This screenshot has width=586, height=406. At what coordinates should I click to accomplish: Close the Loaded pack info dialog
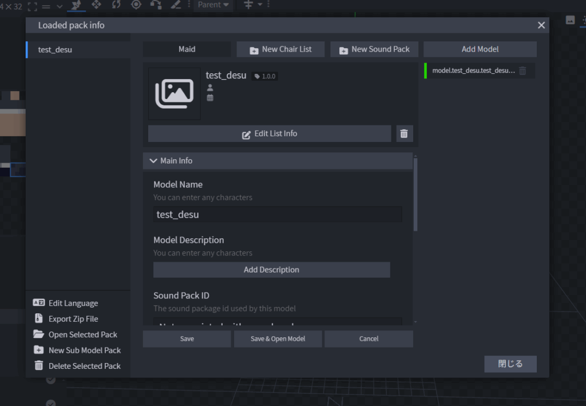click(541, 25)
